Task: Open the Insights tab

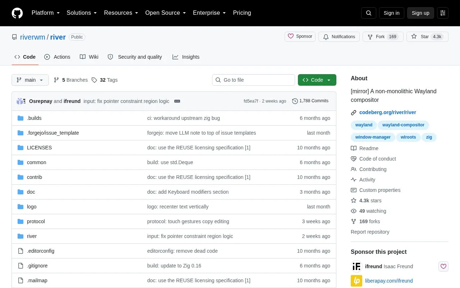Action: coord(186,57)
